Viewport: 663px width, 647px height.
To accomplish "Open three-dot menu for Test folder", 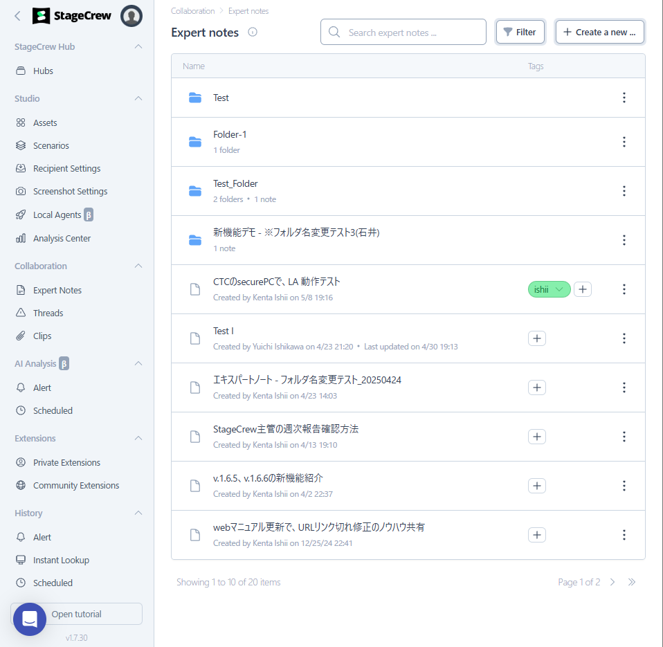I will coord(624,98).
